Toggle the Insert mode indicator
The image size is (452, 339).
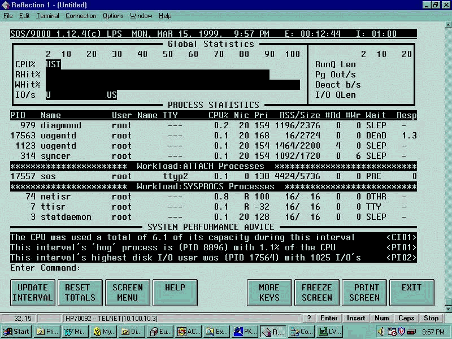tap(356, 318)
